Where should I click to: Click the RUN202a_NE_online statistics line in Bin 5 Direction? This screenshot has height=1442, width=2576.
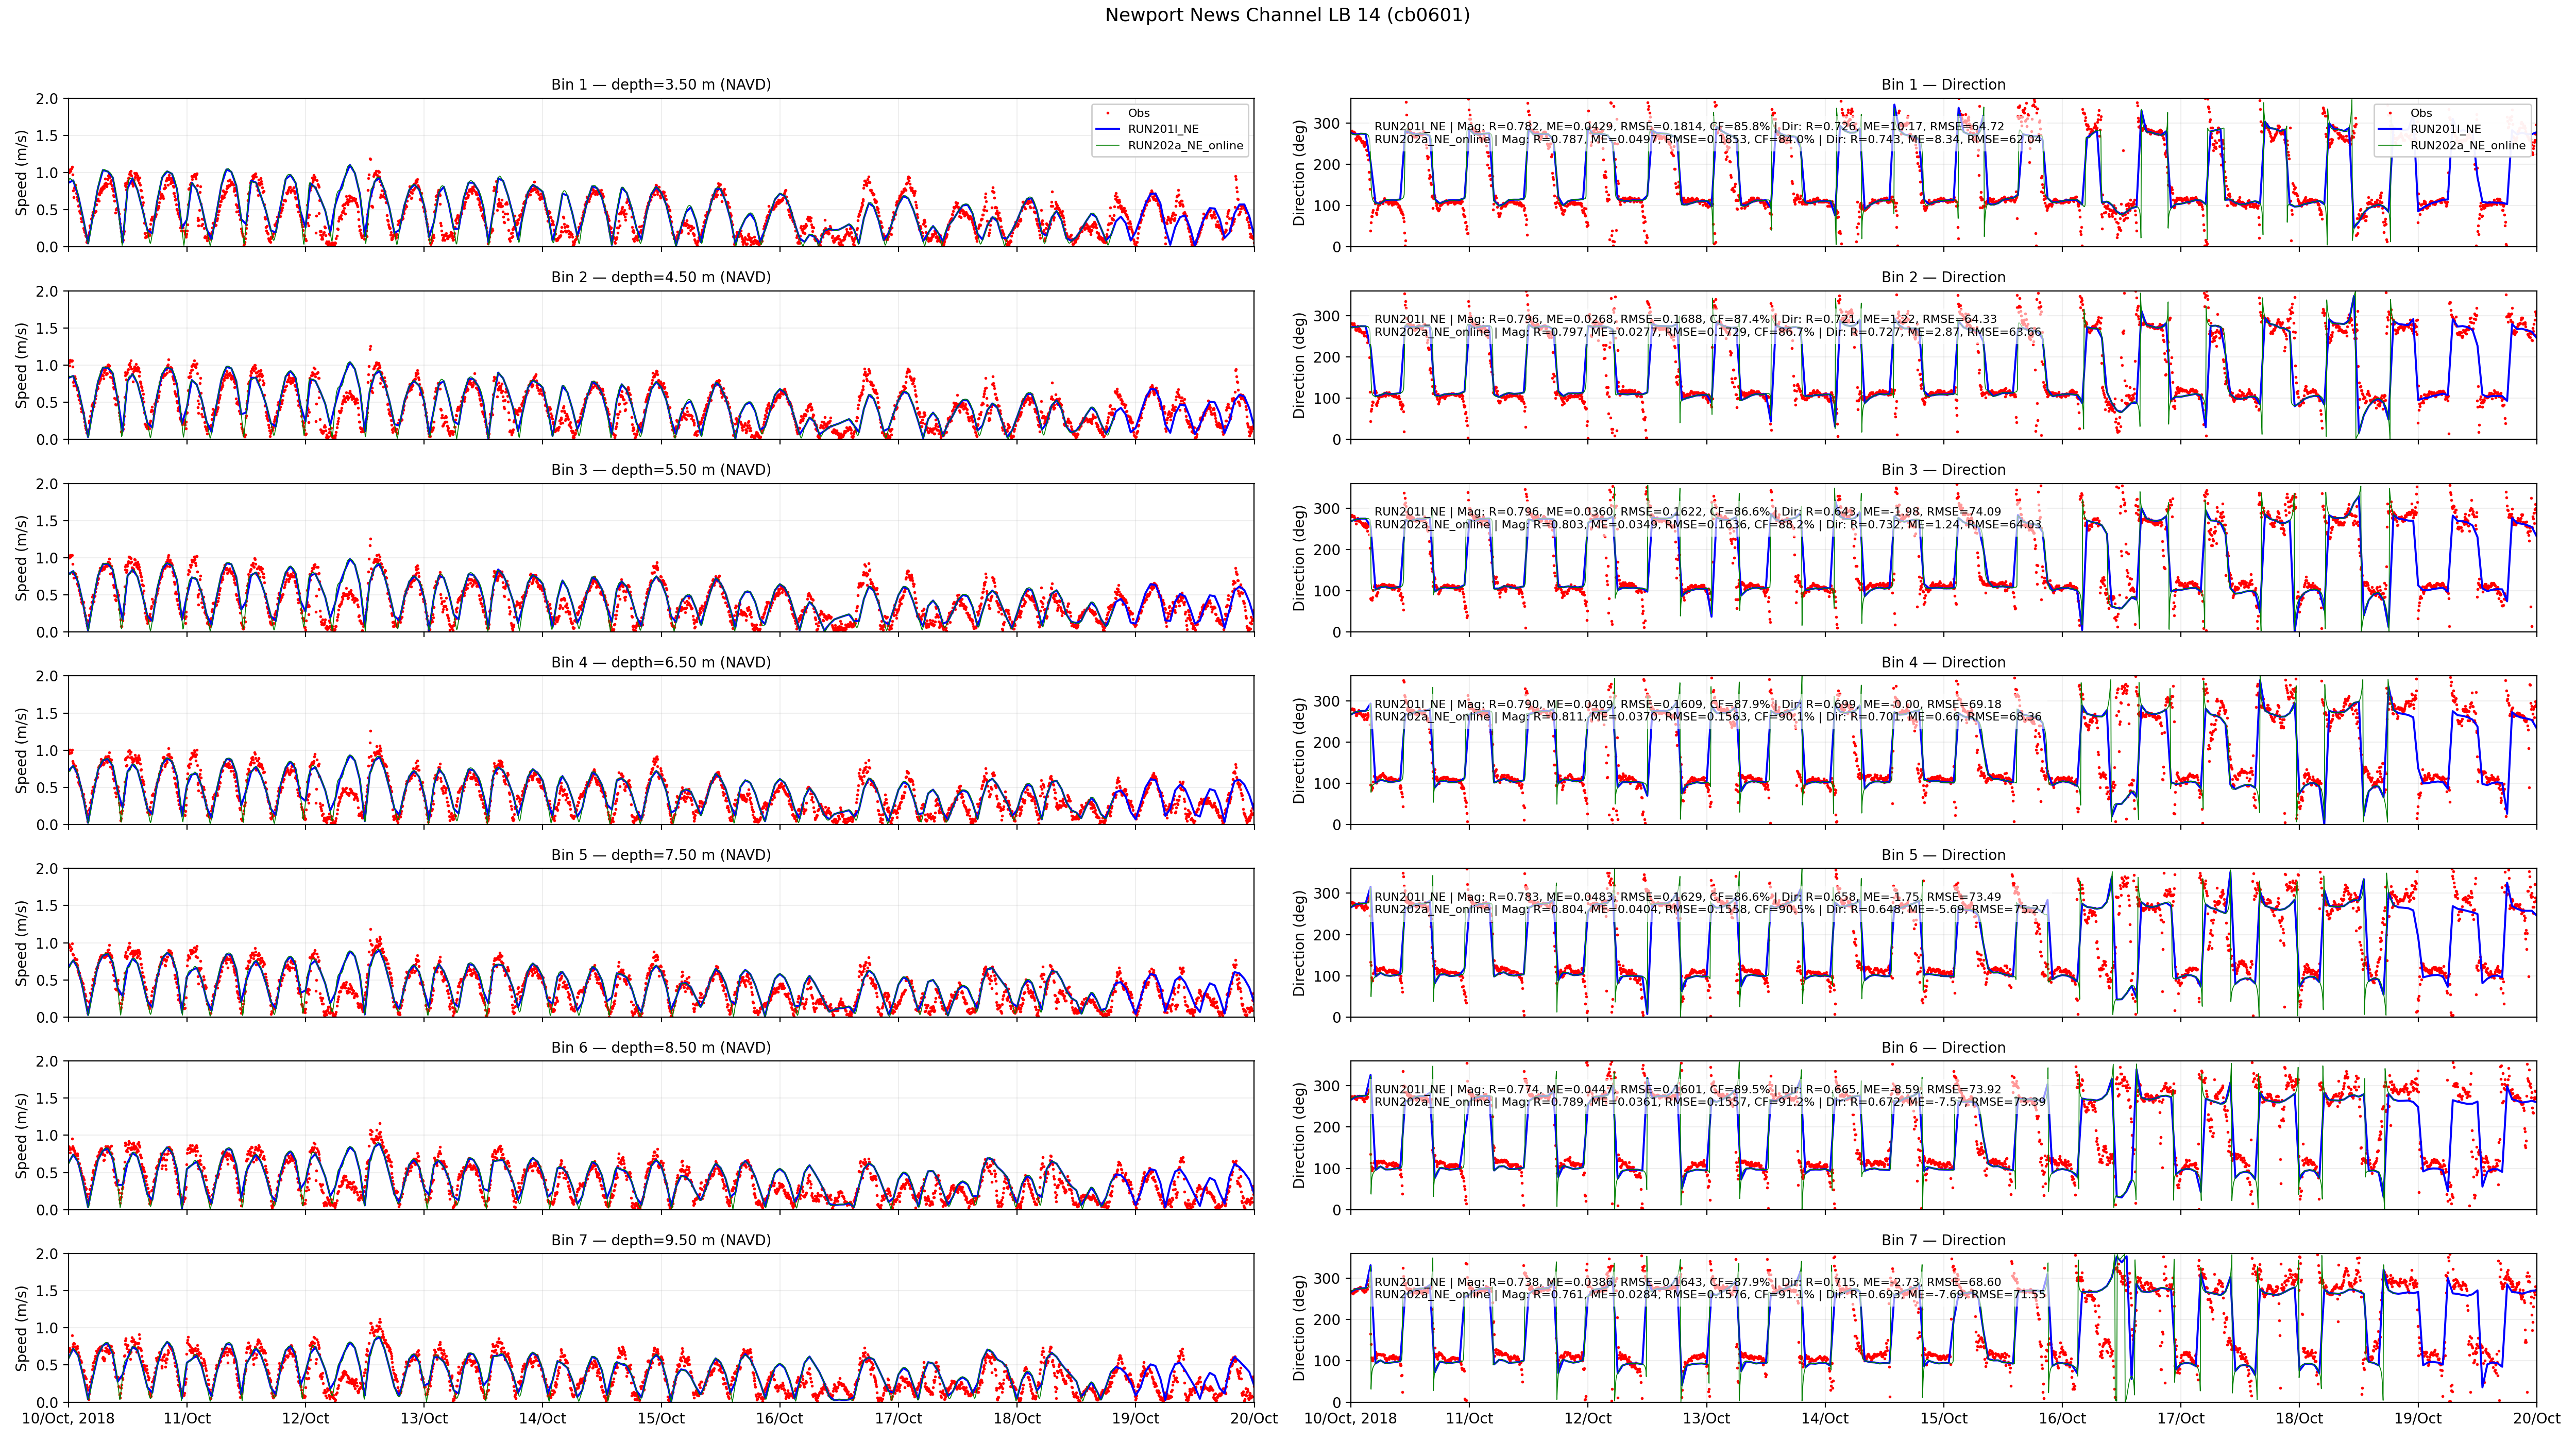[x=1710, y=911]
